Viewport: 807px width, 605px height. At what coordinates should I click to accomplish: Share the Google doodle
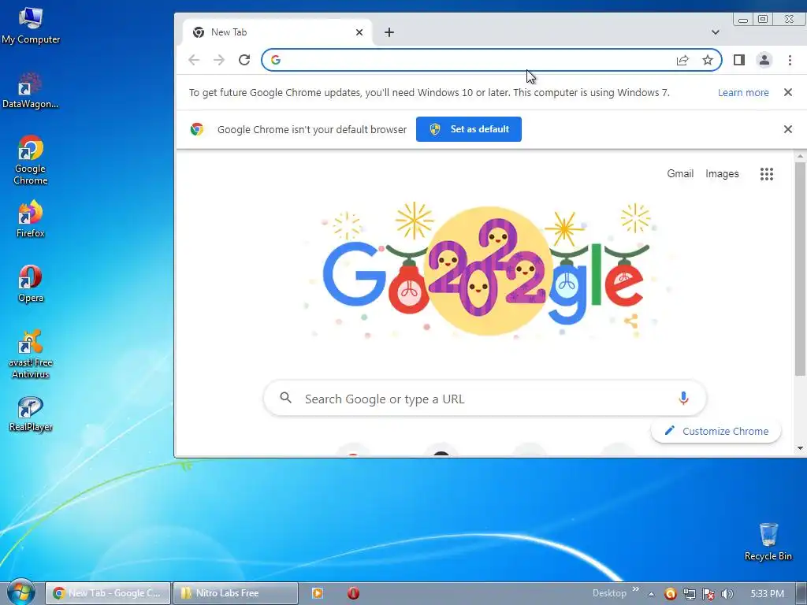click(x=631, y=321)
